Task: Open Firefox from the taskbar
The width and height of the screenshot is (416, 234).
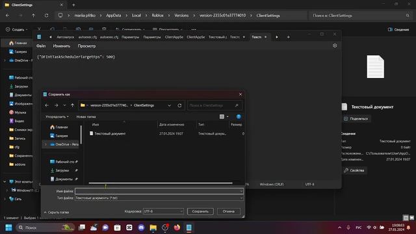Action: [177, 227]
